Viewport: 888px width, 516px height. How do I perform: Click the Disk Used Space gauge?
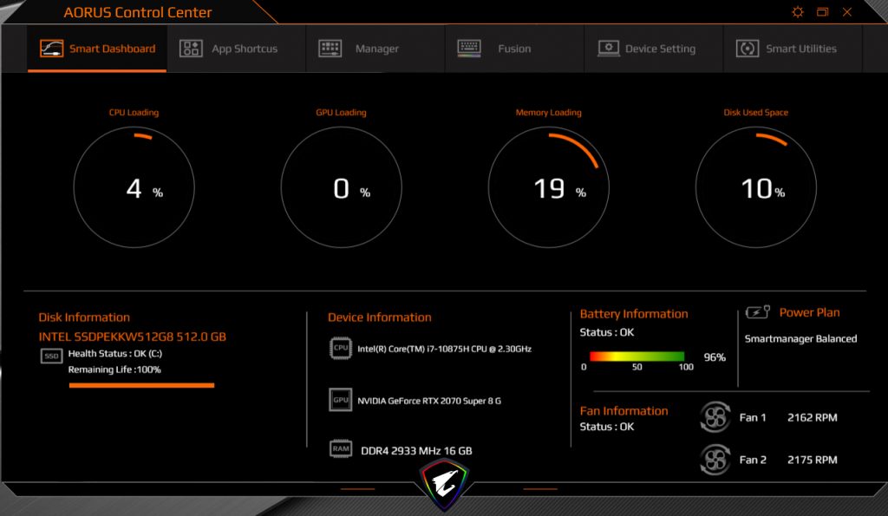click(x=756, y=187)
